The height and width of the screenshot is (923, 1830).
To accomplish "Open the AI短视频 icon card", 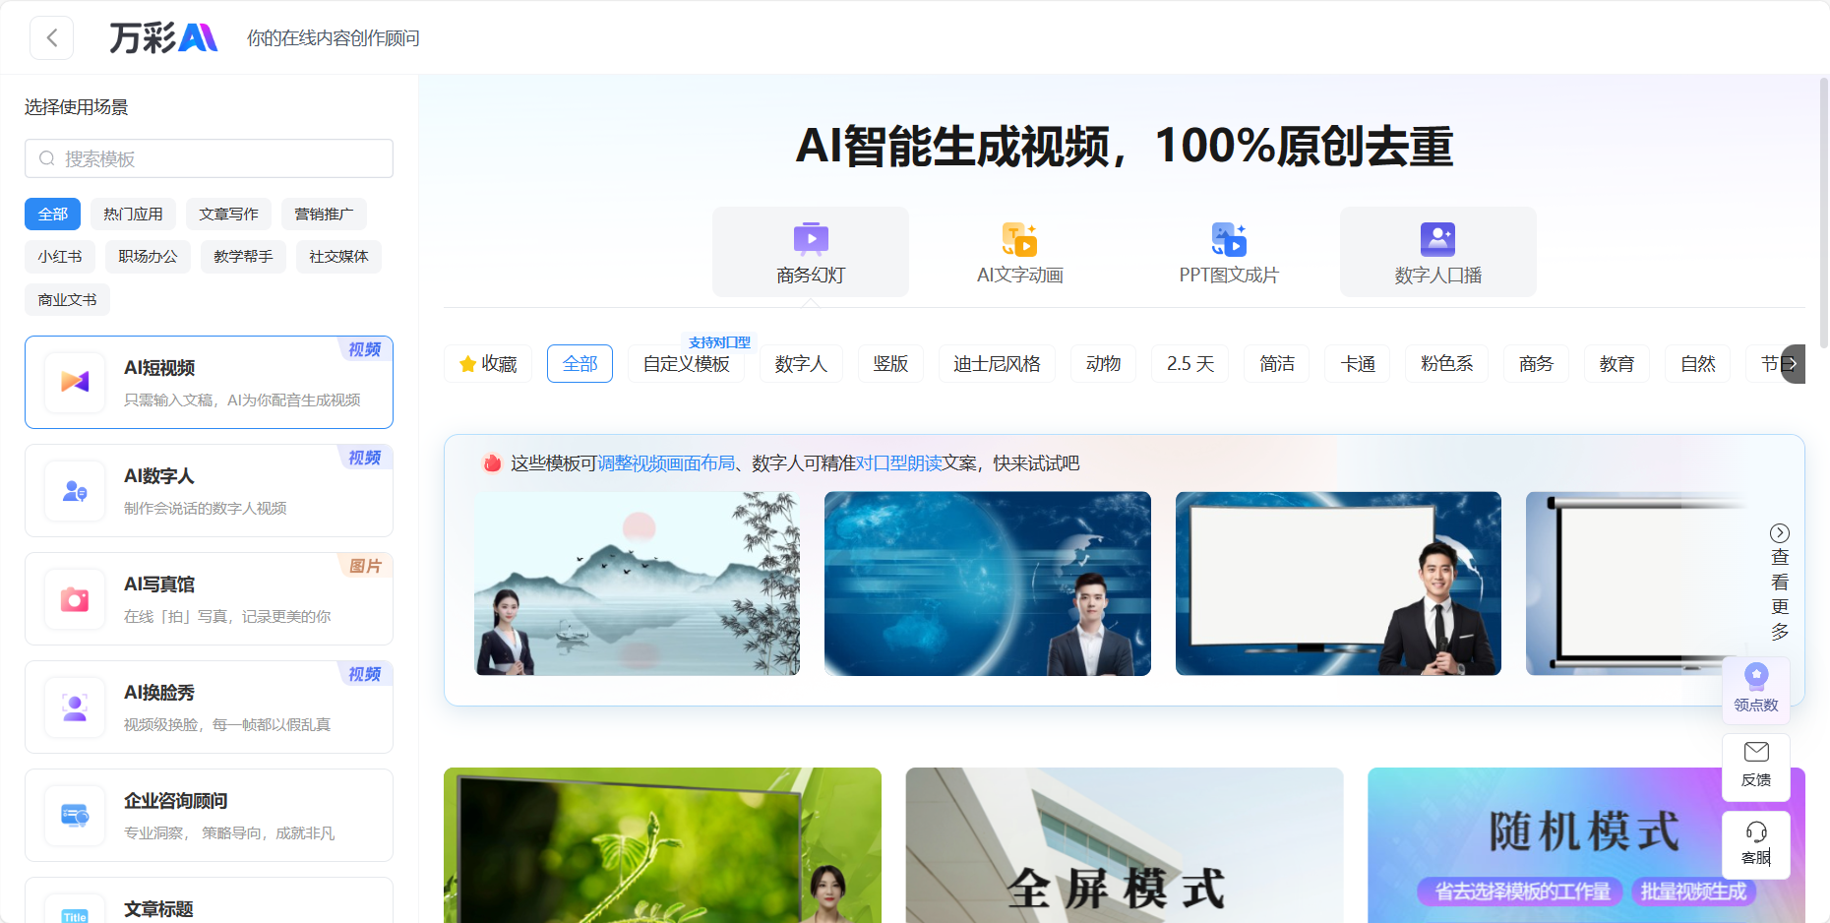I will click(x=75, y=382).
